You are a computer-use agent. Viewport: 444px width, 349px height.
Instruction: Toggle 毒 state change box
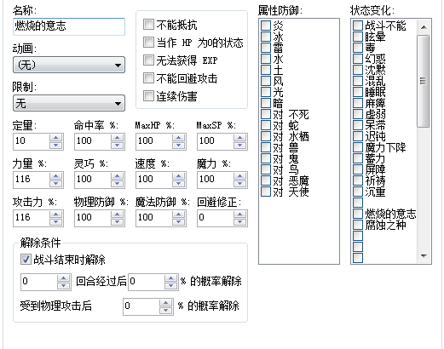pos(358,48)
